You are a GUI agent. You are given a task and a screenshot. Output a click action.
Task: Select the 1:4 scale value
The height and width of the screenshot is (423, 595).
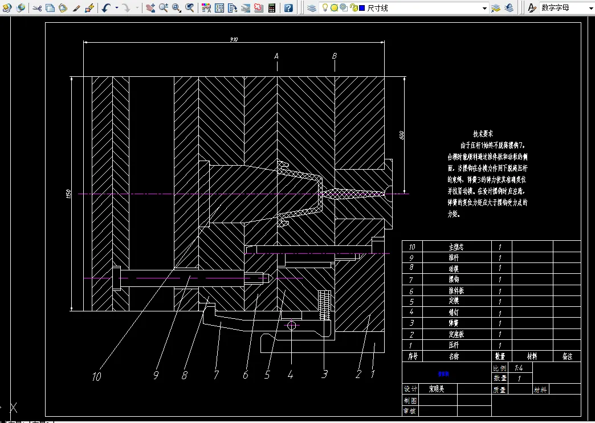pos(519,368)
